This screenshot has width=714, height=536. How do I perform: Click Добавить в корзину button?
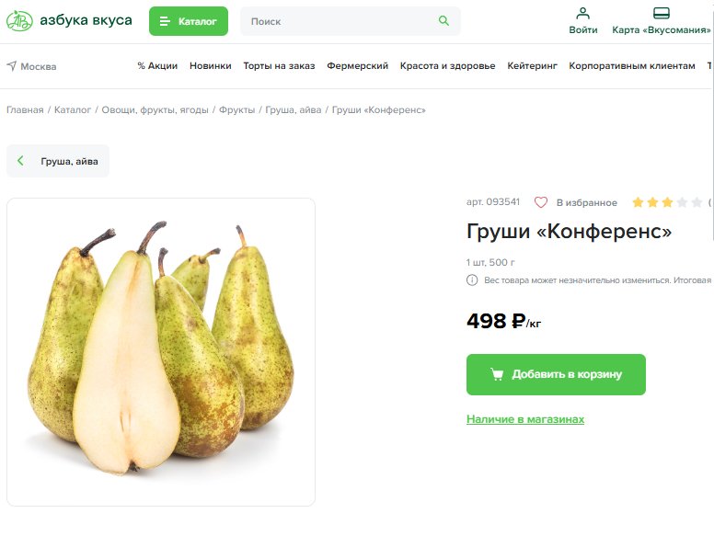click(556, 374)
